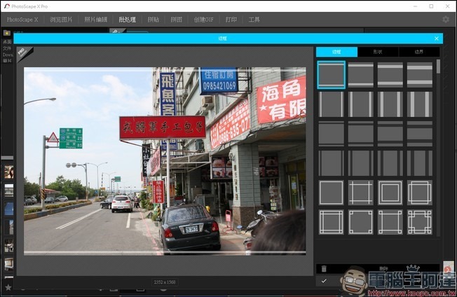Screen dimensions: 457x297
Task: Select the second-thickest dark top-bottom bar frame
Action: point(390,134)
